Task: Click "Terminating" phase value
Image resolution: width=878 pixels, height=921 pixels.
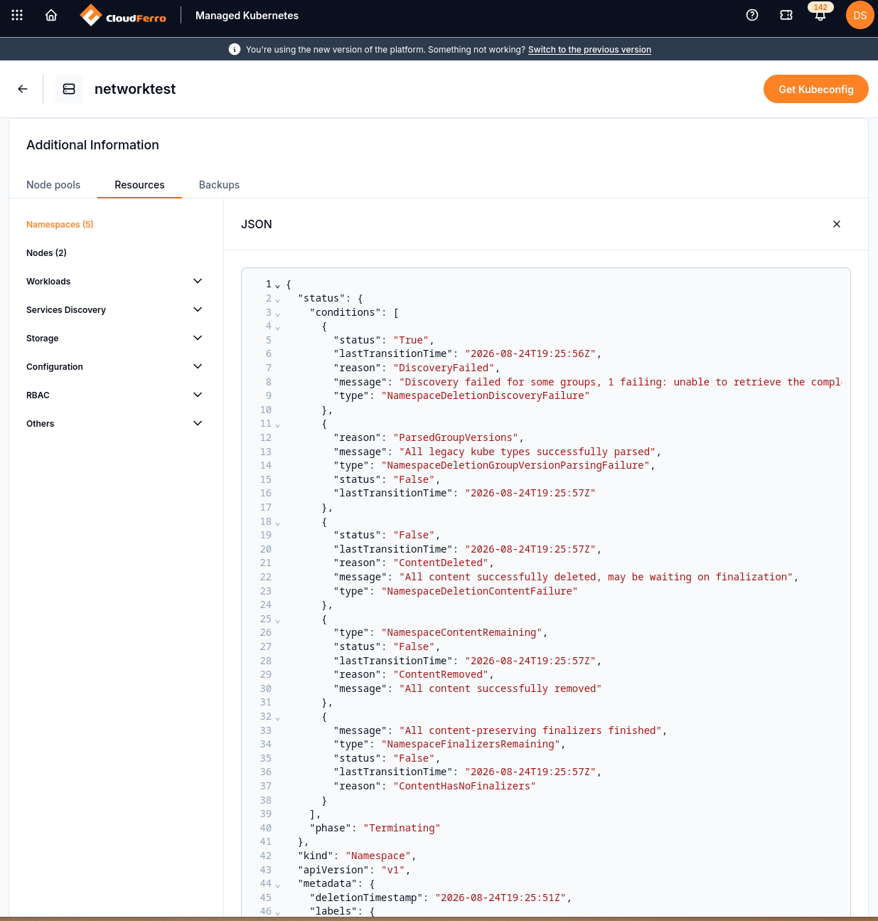Action: (402, 828)
